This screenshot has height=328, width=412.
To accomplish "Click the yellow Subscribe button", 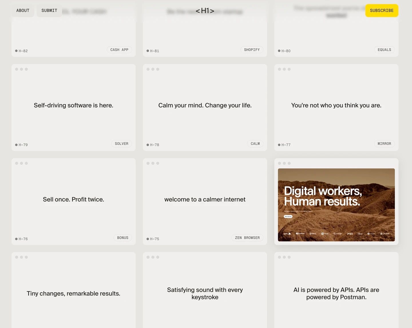I will pyautogui.click(x=382, y=11).
